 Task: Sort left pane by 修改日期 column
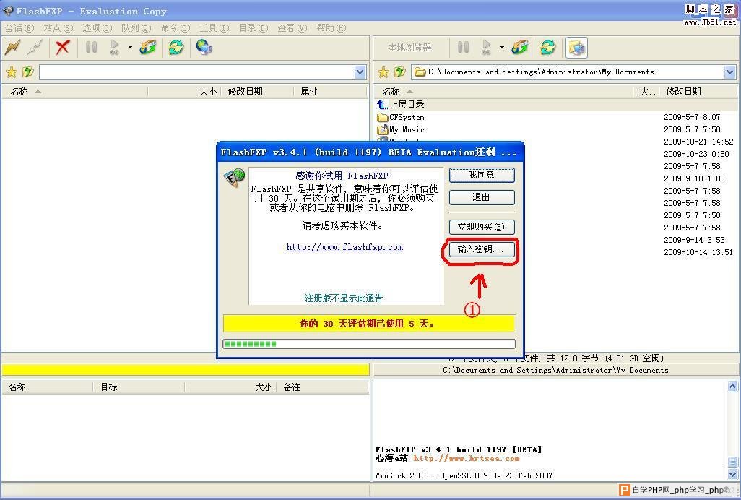tap(257, 91)
